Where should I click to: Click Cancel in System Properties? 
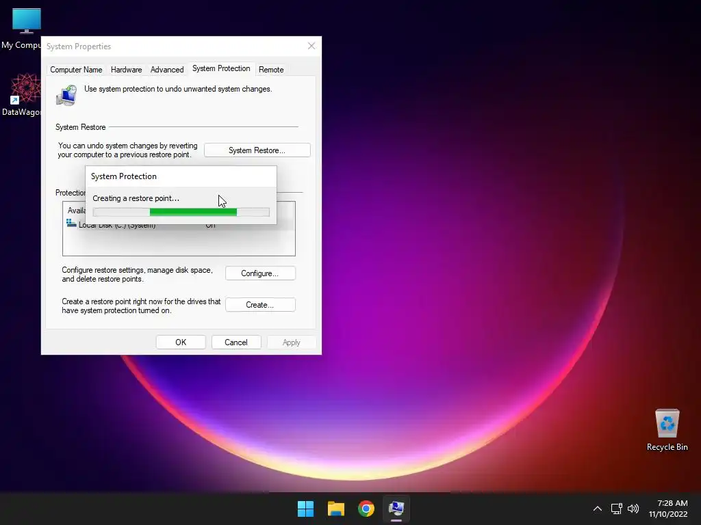coord(236,342)
